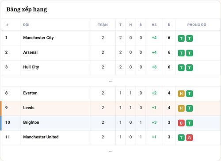Click Manchester City's first green T badge

coord(181,39)
